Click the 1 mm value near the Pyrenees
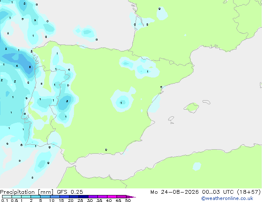Viewport: 262px width, 202px height. (x=148, y=71)
